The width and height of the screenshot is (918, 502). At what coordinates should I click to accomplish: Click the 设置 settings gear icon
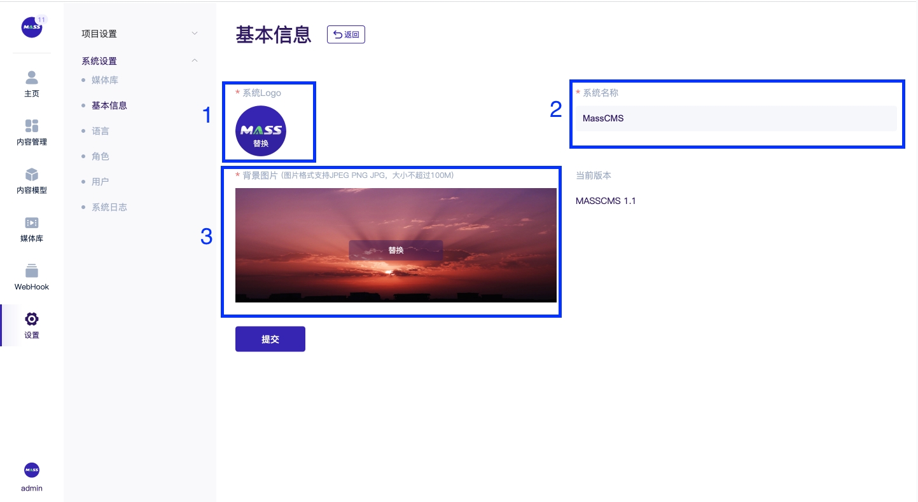[x=32, y=319]
